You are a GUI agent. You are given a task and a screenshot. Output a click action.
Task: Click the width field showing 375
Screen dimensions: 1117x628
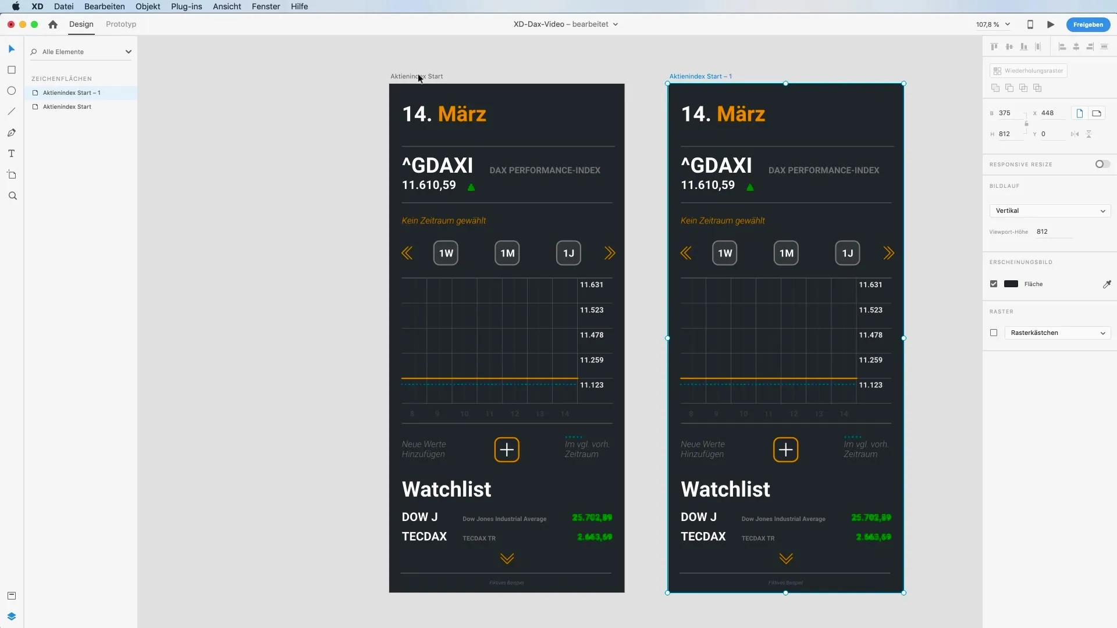pos(1011,113)
